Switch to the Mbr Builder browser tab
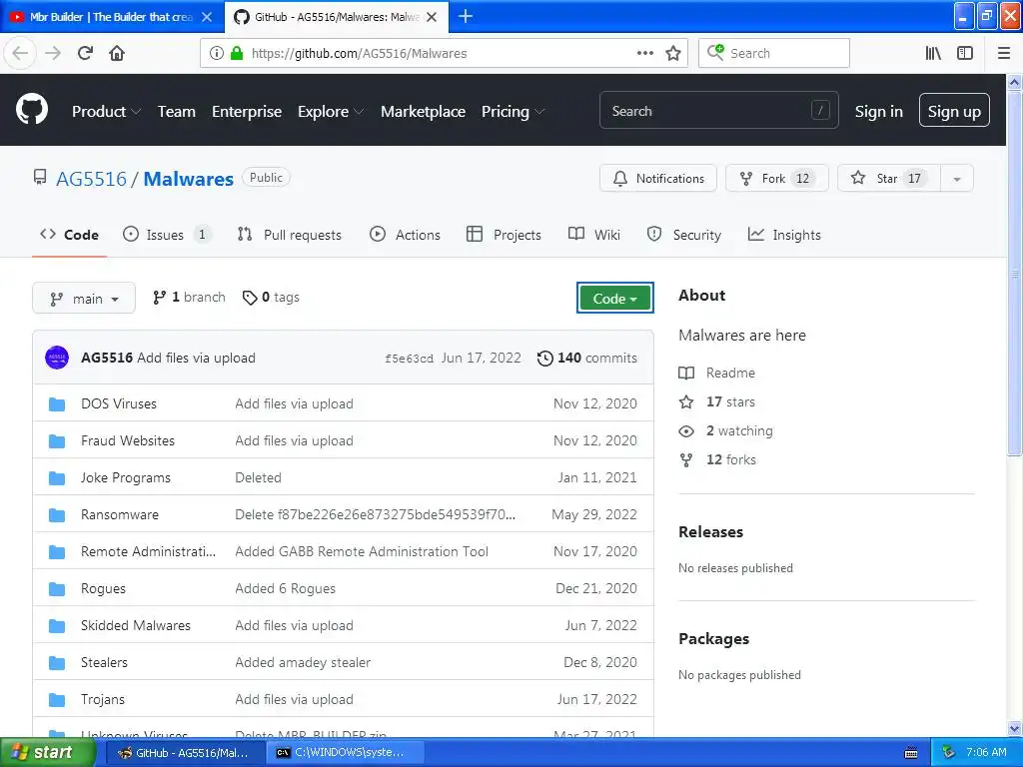 click(x=111, y=17)
